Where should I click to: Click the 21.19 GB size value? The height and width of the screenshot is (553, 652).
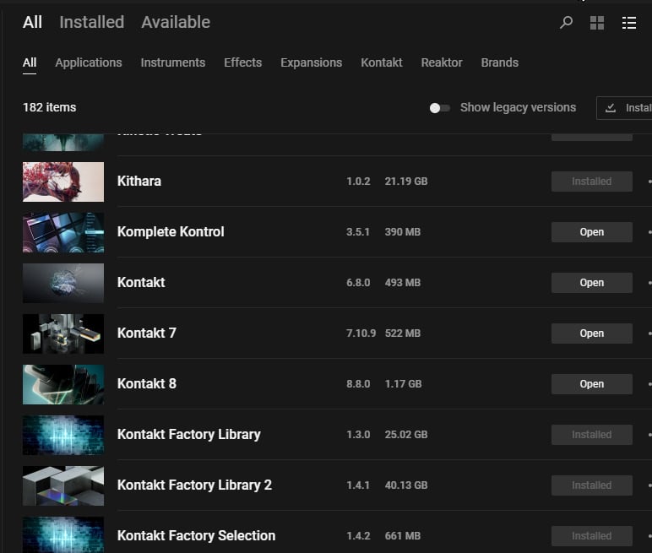406,182
